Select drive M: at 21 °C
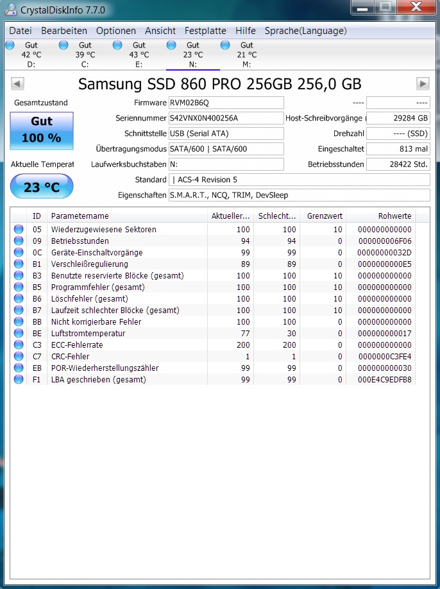The height and width of the screenshot is (589, 440). (x=247, y=55)
